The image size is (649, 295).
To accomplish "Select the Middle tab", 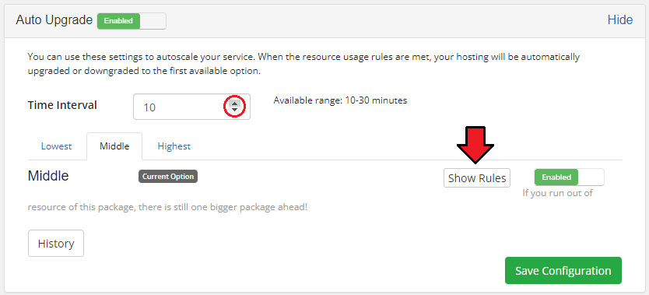I will [x=114, y=146].
